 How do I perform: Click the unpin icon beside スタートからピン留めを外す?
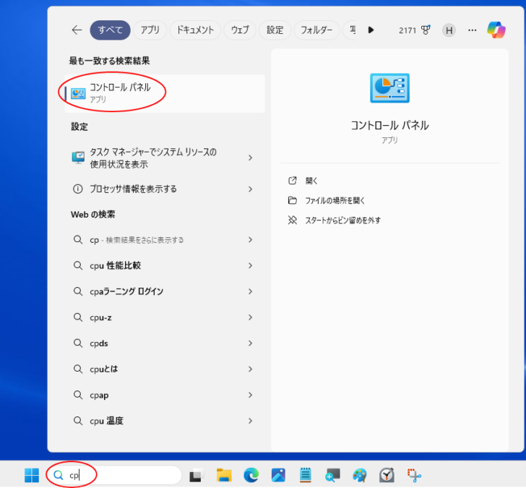(293, 221)
